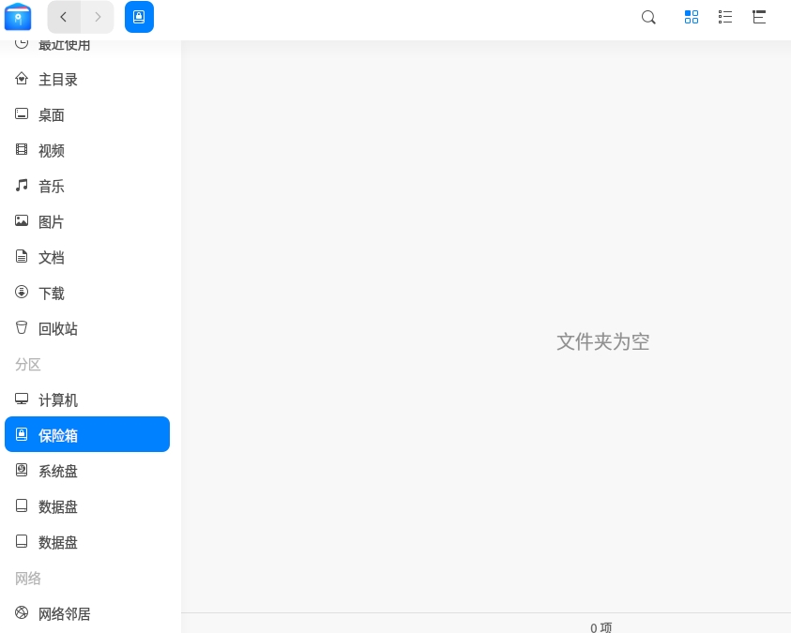This screenshot has width=791, height=633.
Task: Switch to icon grid view
Action: pyautogui.click(x=692, y=17)
